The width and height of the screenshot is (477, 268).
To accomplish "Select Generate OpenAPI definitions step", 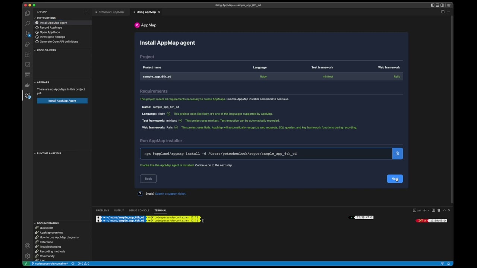I will [x=59, y=42].
